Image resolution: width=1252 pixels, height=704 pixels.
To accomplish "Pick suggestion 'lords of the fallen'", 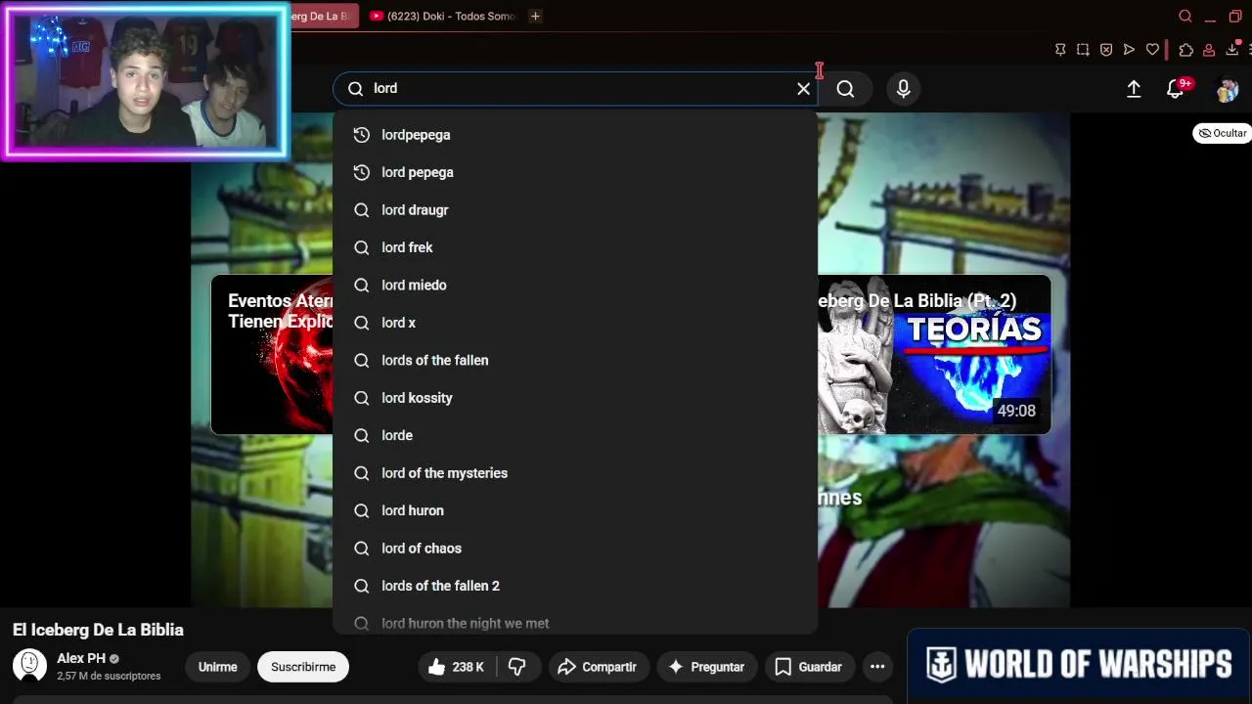I will click(x=575, y=361).
